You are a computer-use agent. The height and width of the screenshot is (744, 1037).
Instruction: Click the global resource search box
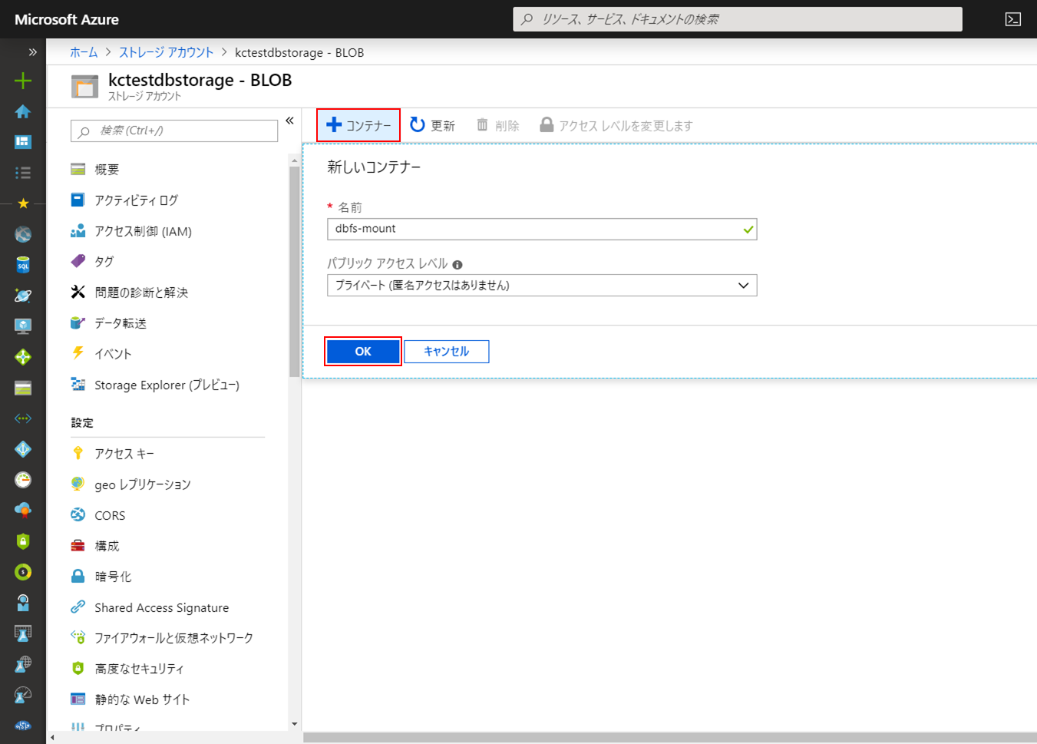pos(738,19)
